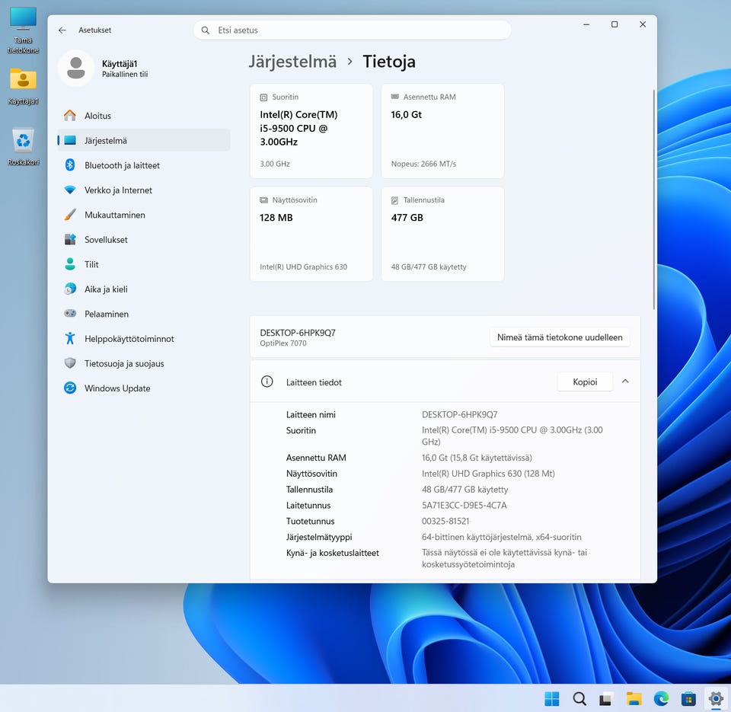Click the 64-bittinen käyttöjärjestelmä text
This screenshot has height=712, width=731.
pyautogui.click(x=501, y=537)
